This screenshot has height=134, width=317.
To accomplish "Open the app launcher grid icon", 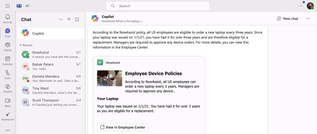I will [x=8, y=6].
